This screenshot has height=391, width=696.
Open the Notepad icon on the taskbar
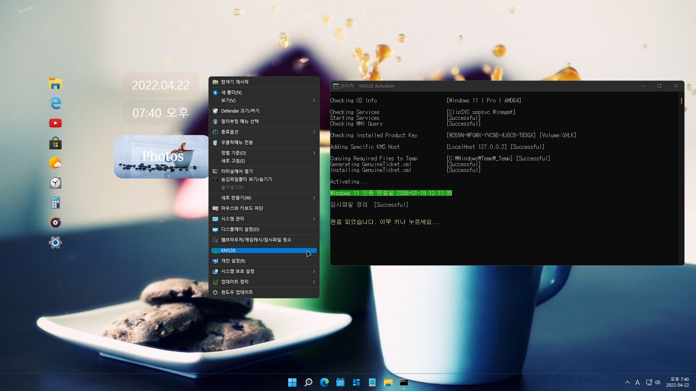click(372, 382)
